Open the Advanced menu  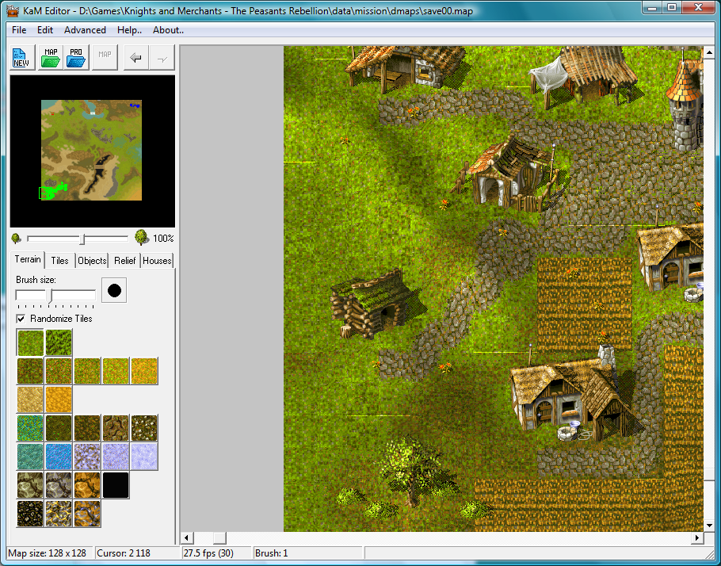tap(85, 30)
